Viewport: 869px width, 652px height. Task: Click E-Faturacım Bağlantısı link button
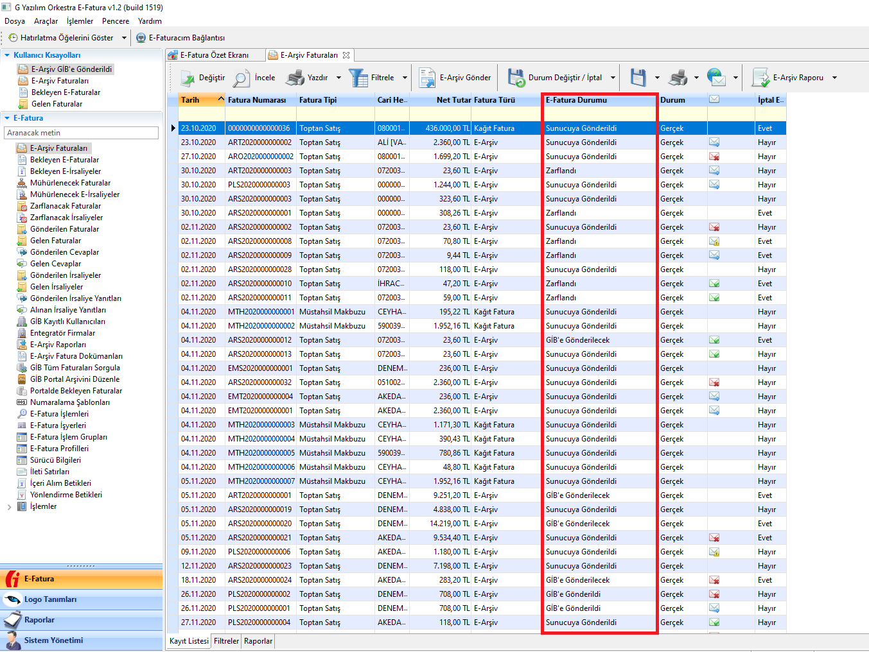tap(180, 38)
